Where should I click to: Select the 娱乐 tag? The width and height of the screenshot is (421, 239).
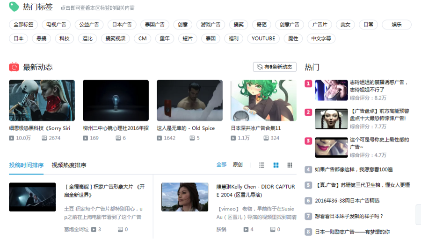click(x=397, y=24)
